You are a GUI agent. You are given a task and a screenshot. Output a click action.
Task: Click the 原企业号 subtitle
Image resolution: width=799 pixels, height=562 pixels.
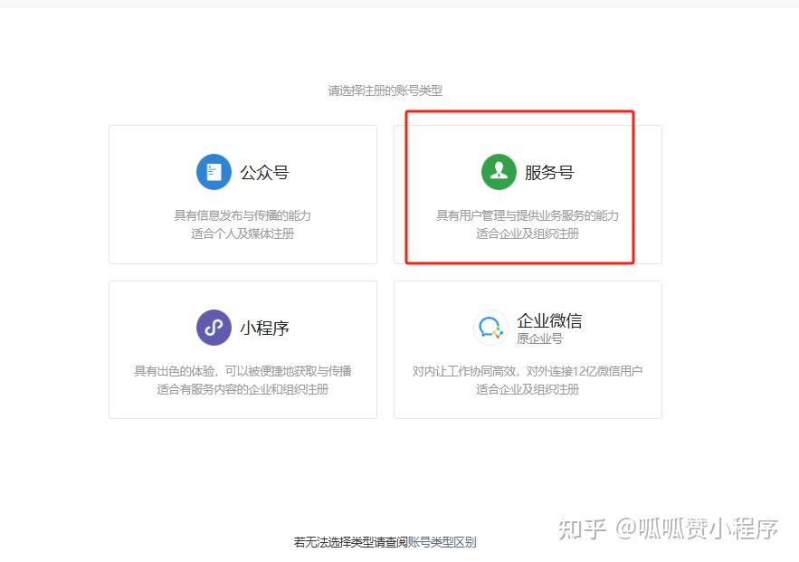[539, 338]
